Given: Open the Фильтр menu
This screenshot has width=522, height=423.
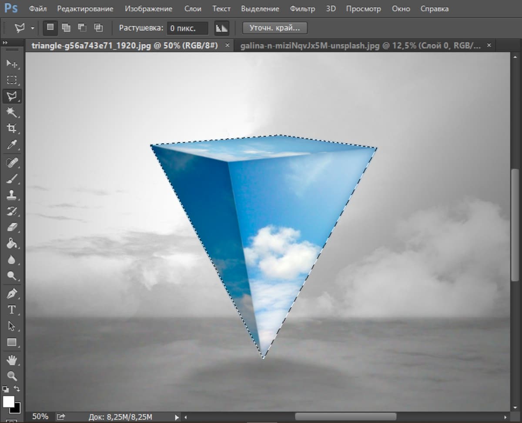Looking at the screenshot, I should 302,9.
